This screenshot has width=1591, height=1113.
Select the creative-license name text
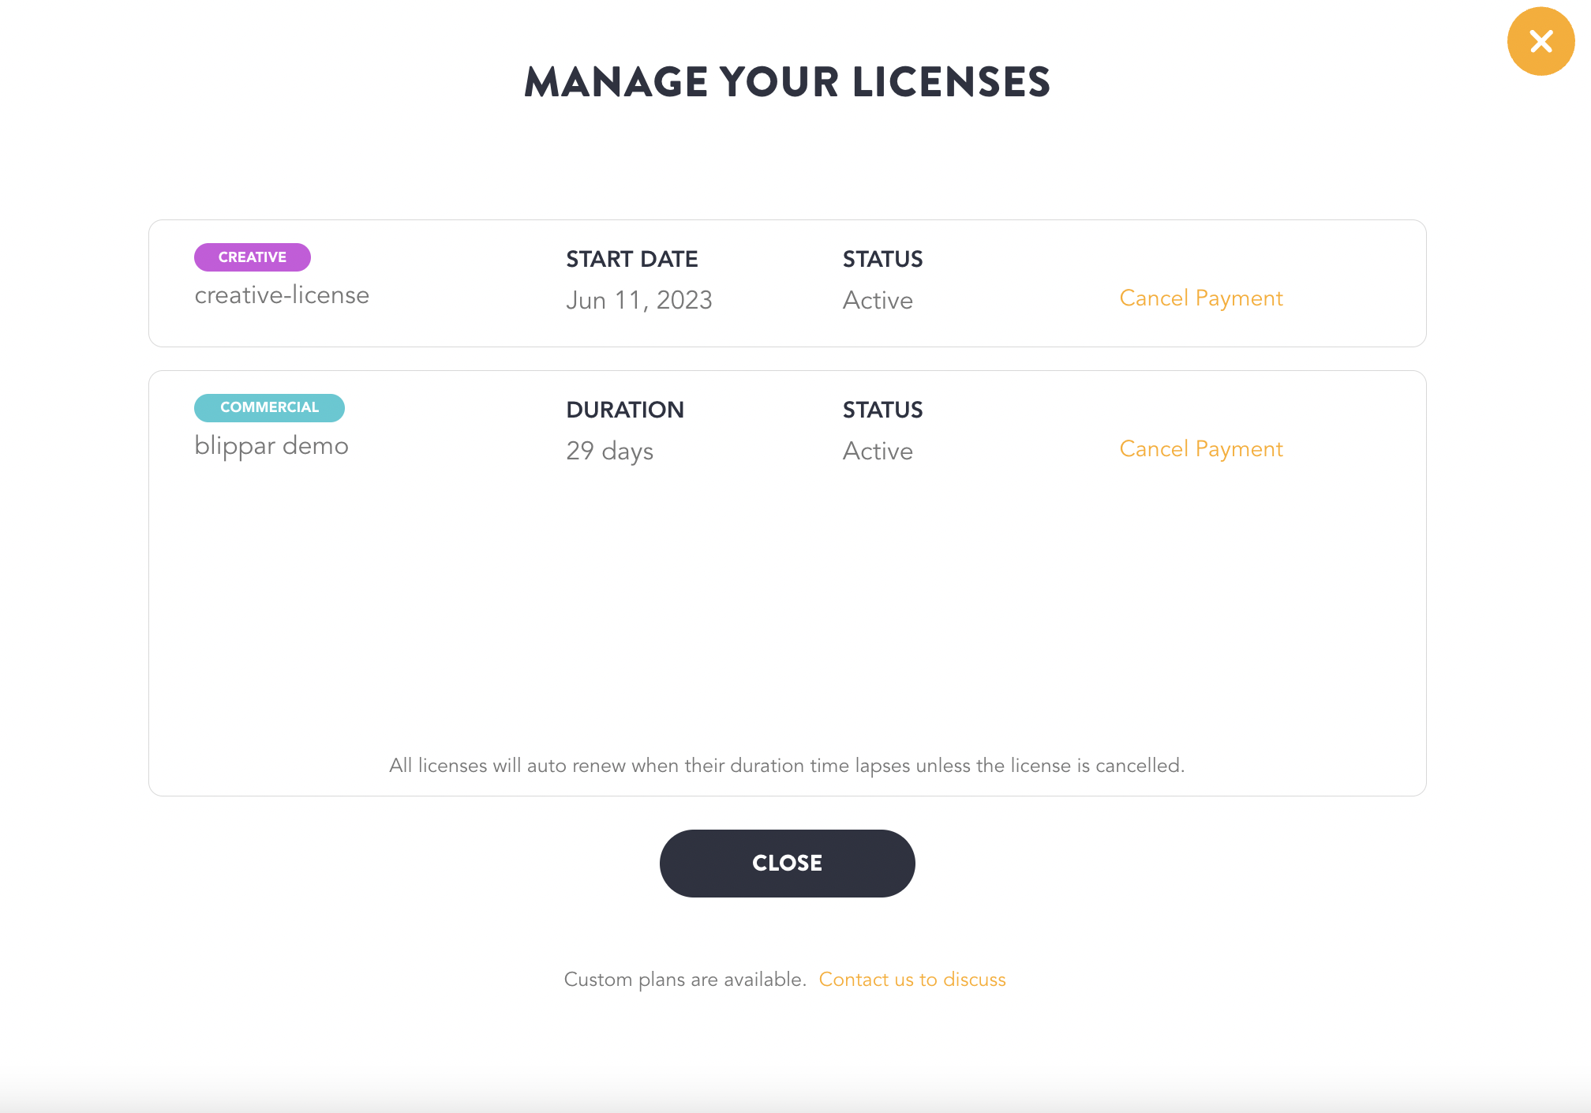point(282,295)
